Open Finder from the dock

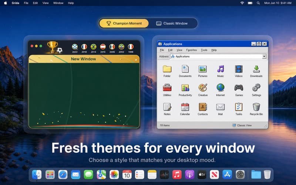click(x=37, y=174)
